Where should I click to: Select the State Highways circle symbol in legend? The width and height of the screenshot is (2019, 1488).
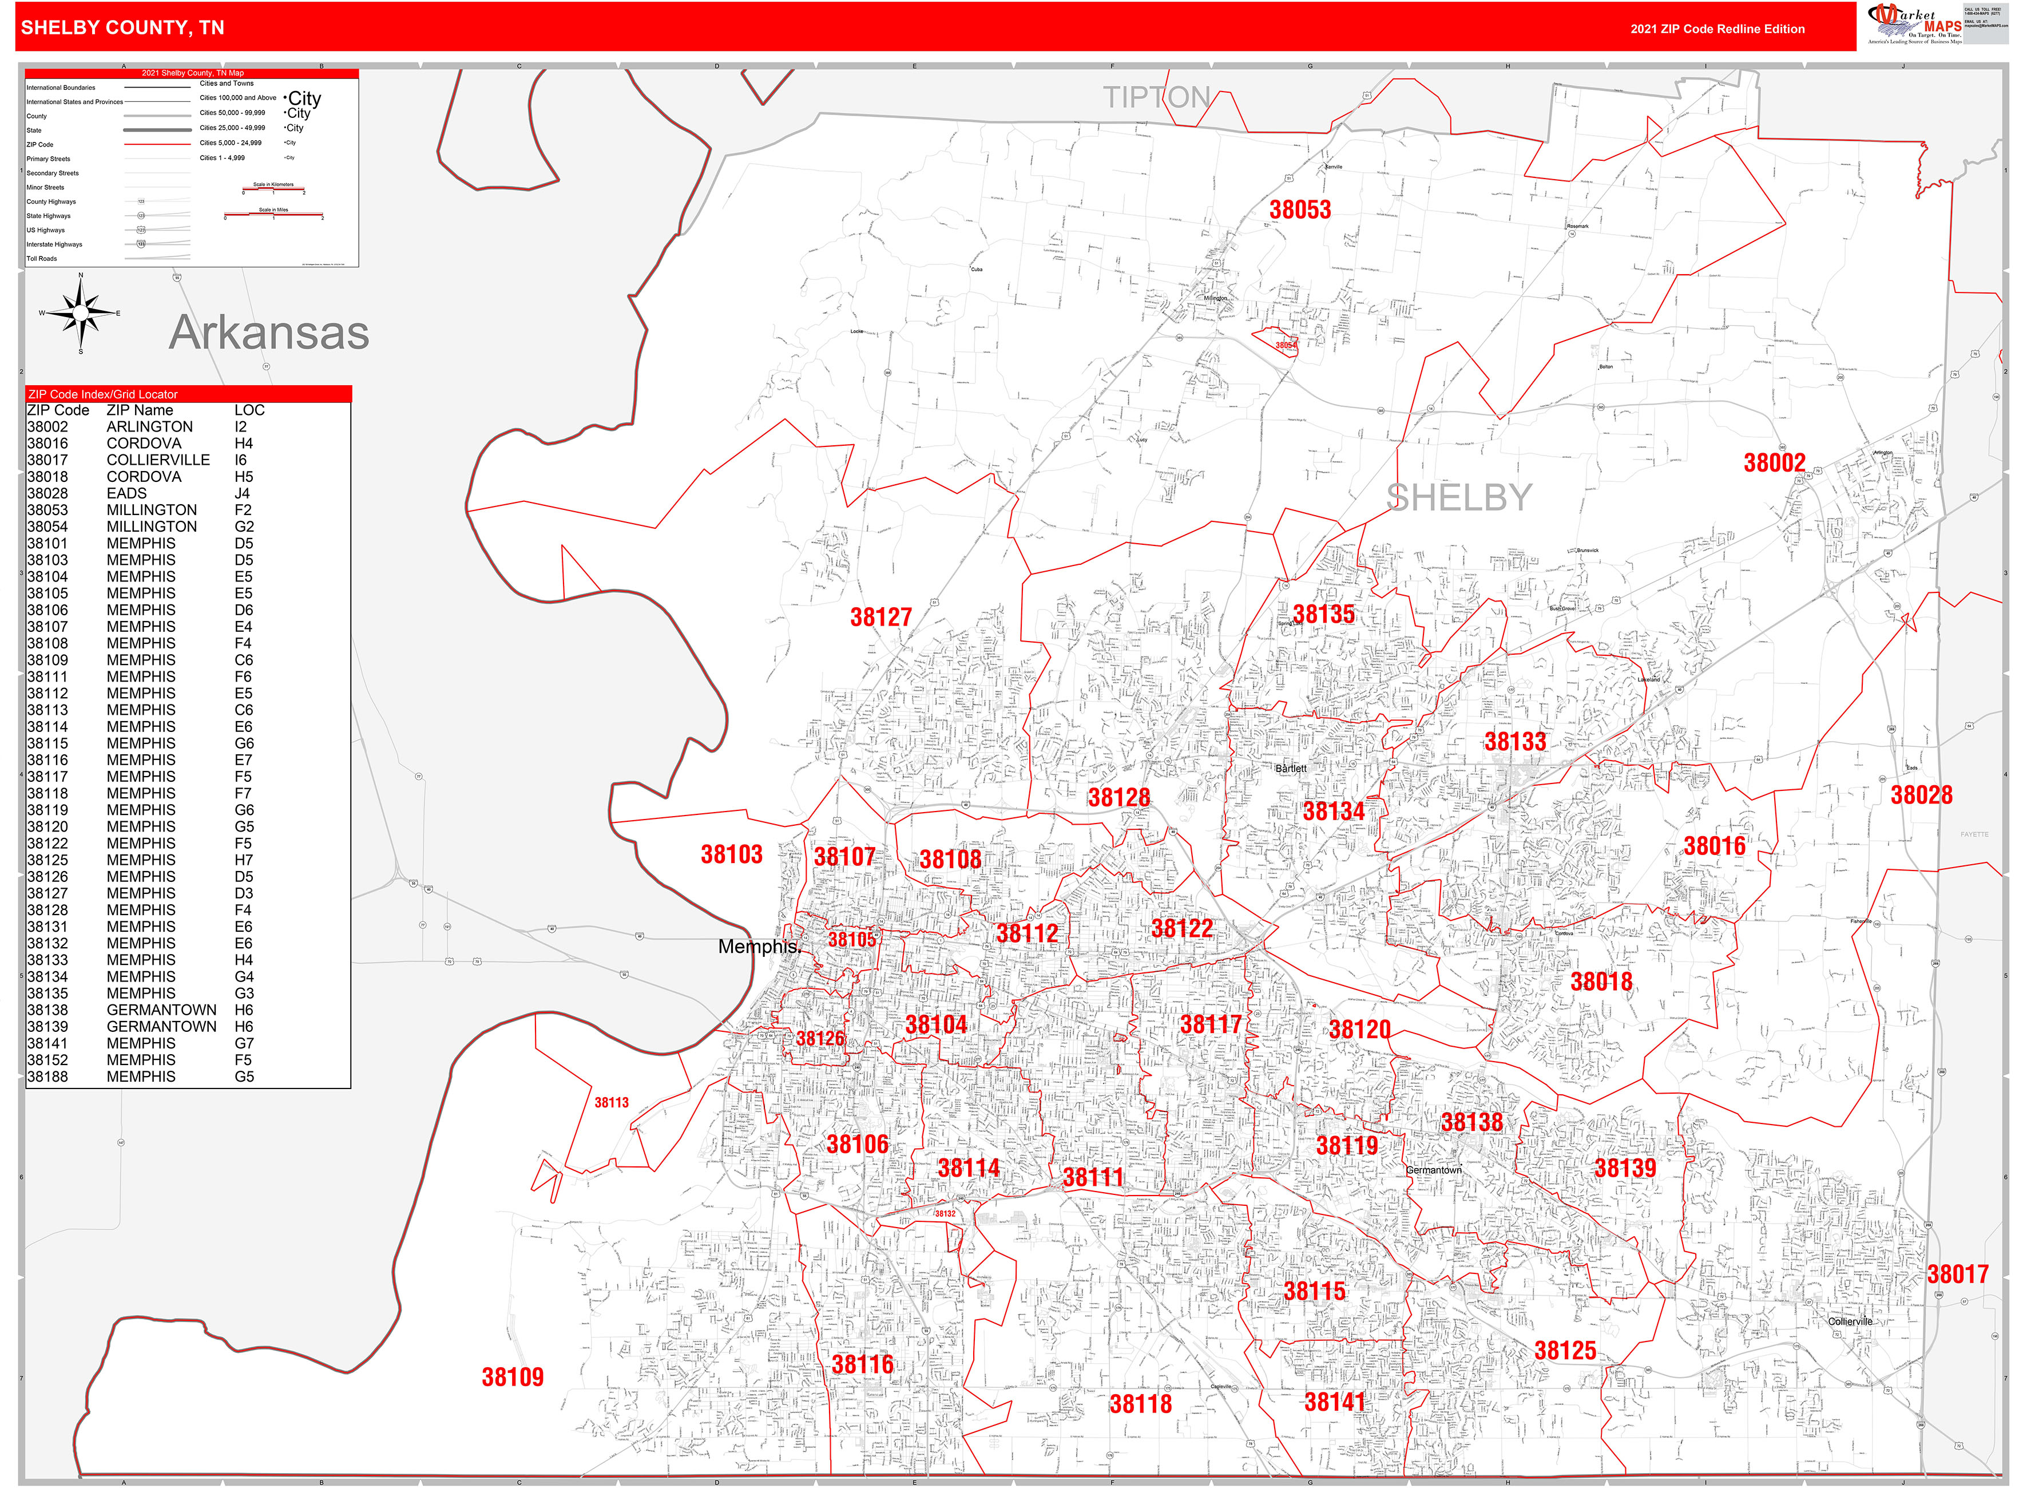141,216
